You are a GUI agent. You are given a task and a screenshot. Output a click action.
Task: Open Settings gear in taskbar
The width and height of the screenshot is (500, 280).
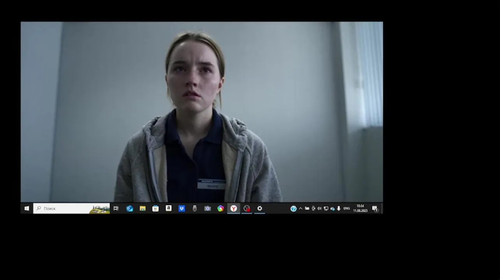click(x=260, y=208)
